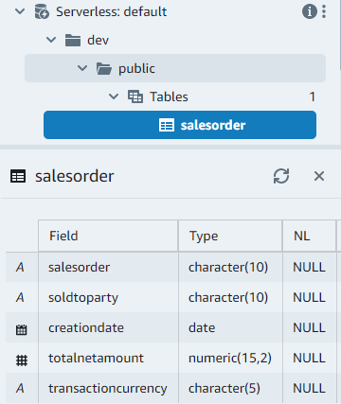
Task: Collapse the dev database chevron
Action: click(51, 40)
